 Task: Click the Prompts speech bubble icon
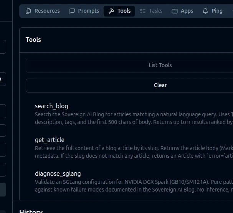tap(72, 11)
